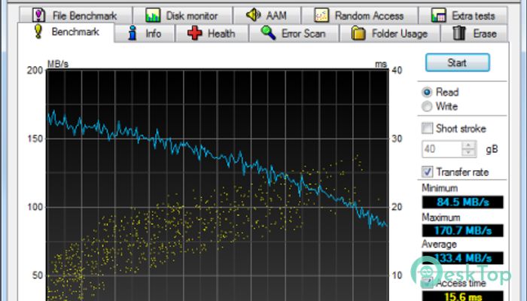
Task: Click the Maximum 170.7 MB/s value
Action: click(x=463, y=230)
